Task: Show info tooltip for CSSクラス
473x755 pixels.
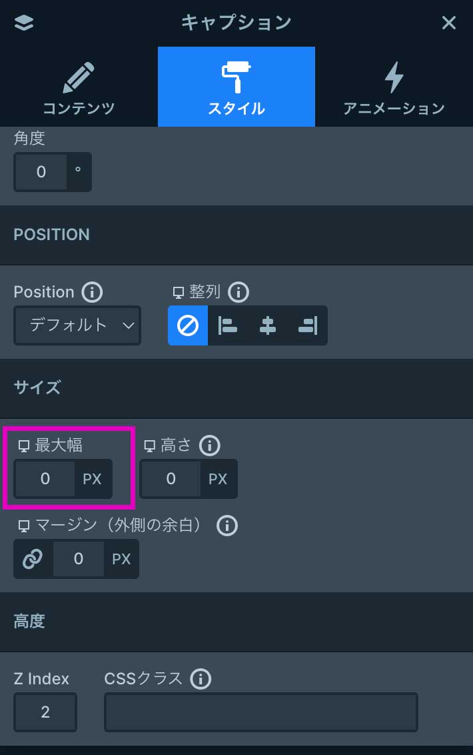Action: pos(201,679)
